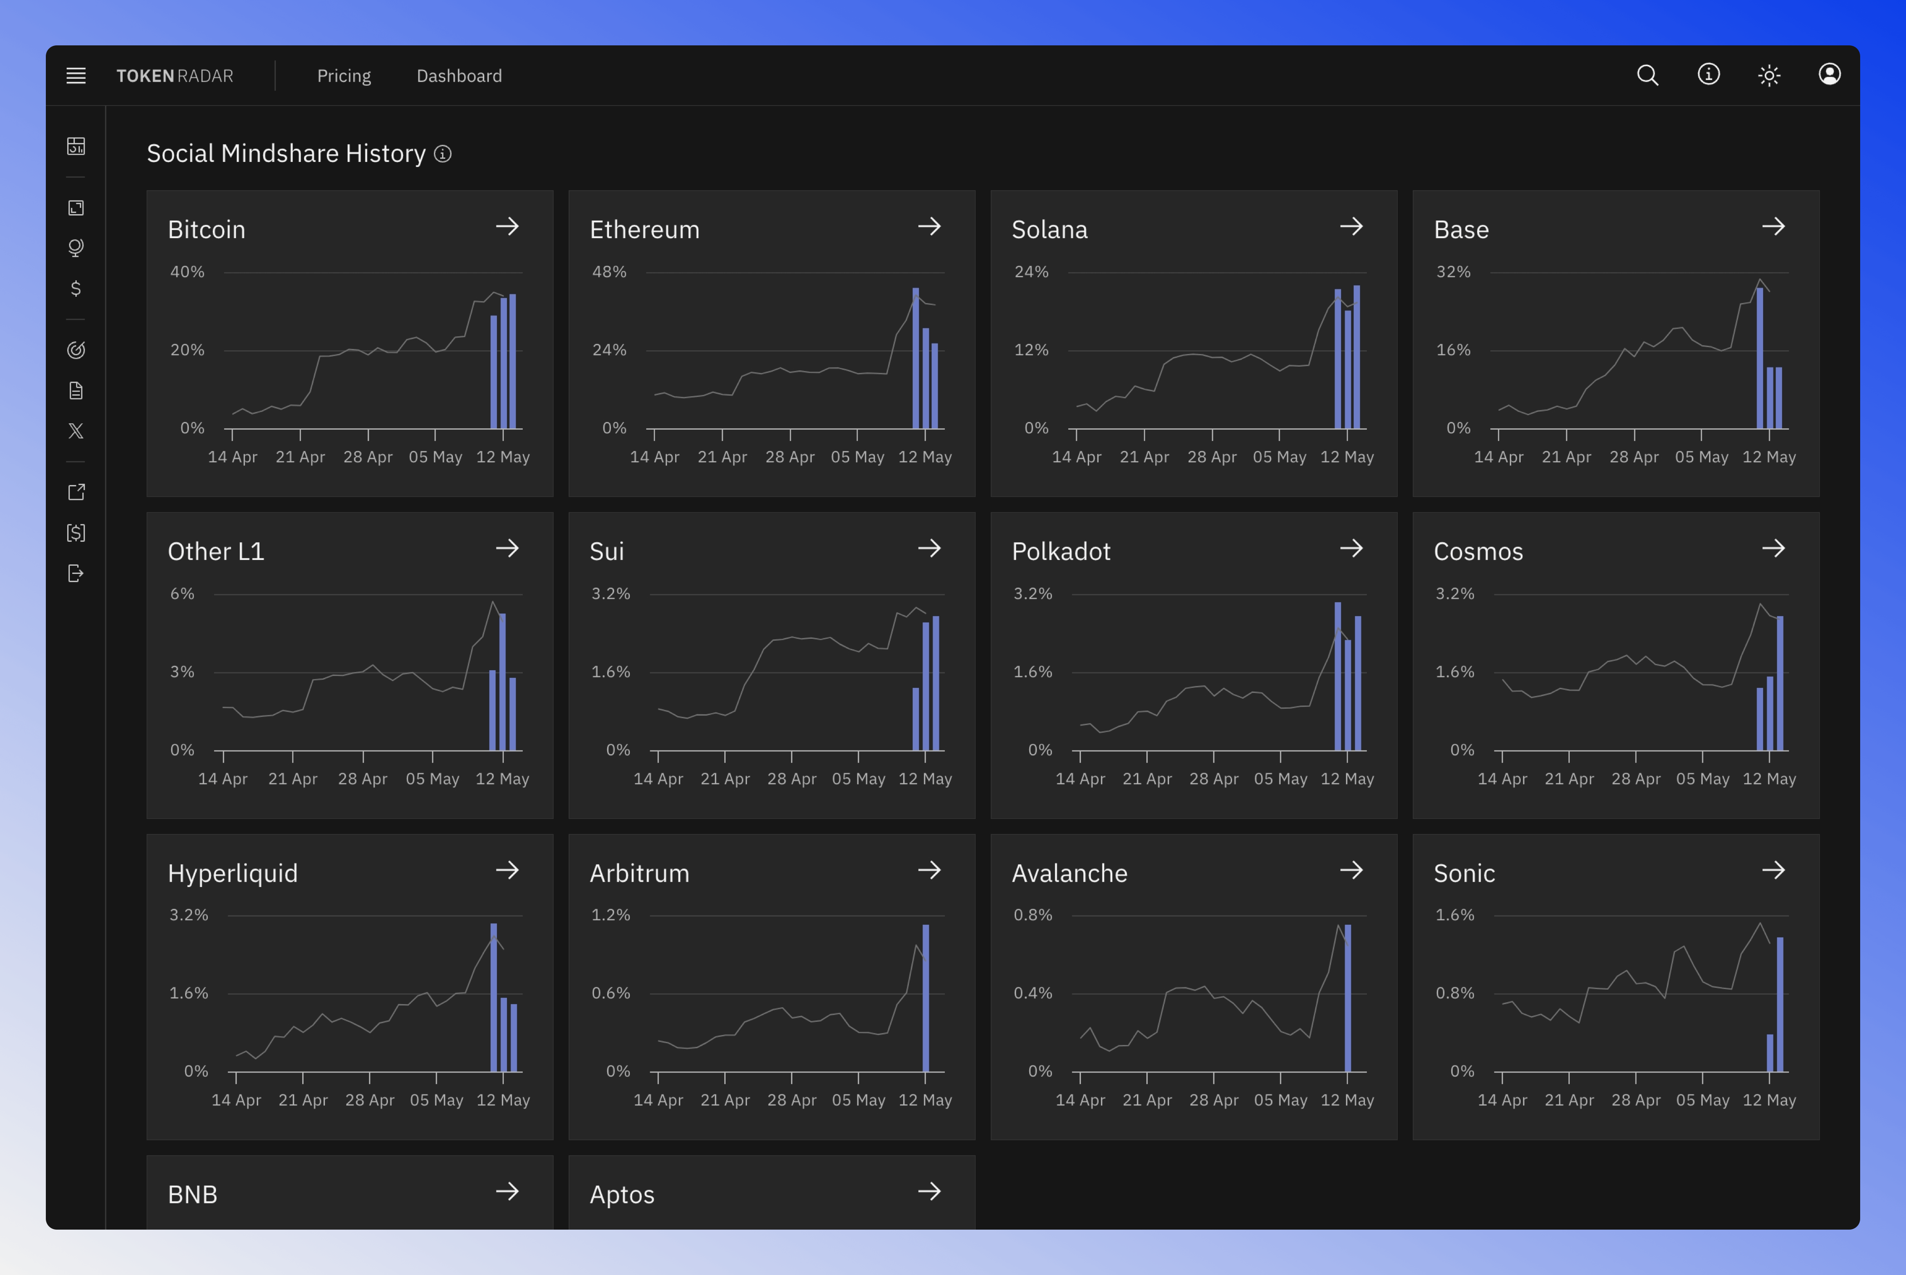Open the search icon

1647,75
